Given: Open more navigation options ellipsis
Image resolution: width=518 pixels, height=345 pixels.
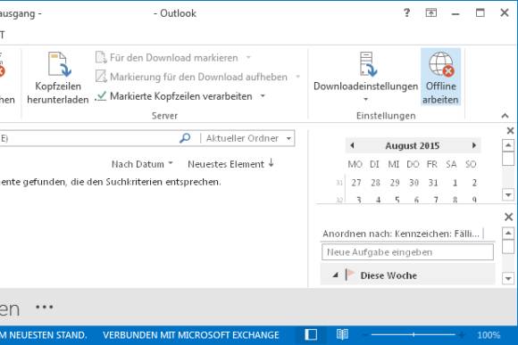Looking at the screenshot, I should (45, 308).
